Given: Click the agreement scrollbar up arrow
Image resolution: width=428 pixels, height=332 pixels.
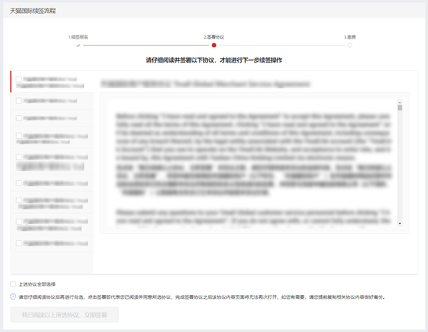Looking at the screenshot, I should coord(400,102).
